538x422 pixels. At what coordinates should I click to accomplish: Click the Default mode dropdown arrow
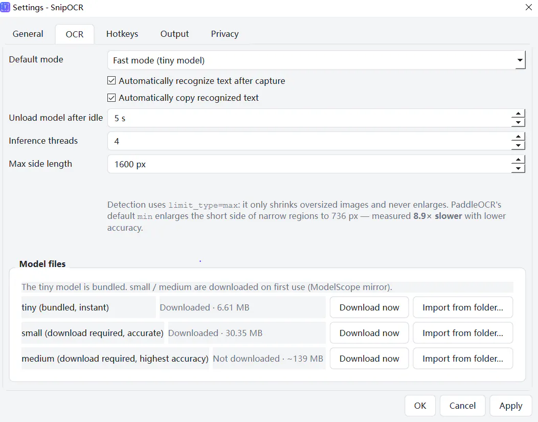(x=520, y=60)
